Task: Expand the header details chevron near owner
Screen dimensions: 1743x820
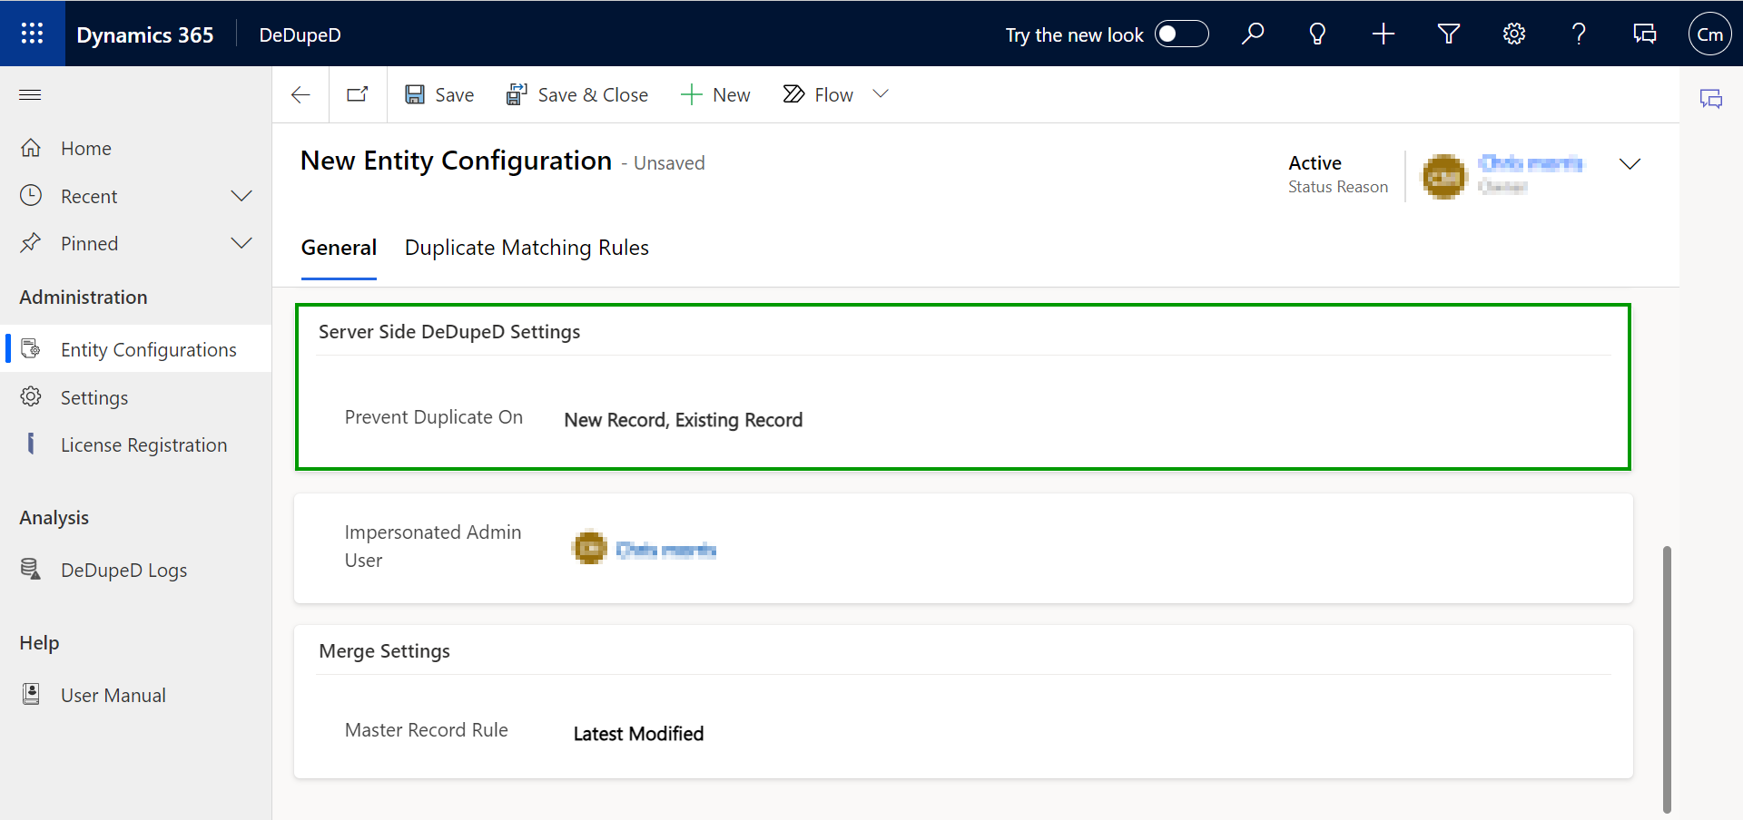Action: [x=1630, y=164]
